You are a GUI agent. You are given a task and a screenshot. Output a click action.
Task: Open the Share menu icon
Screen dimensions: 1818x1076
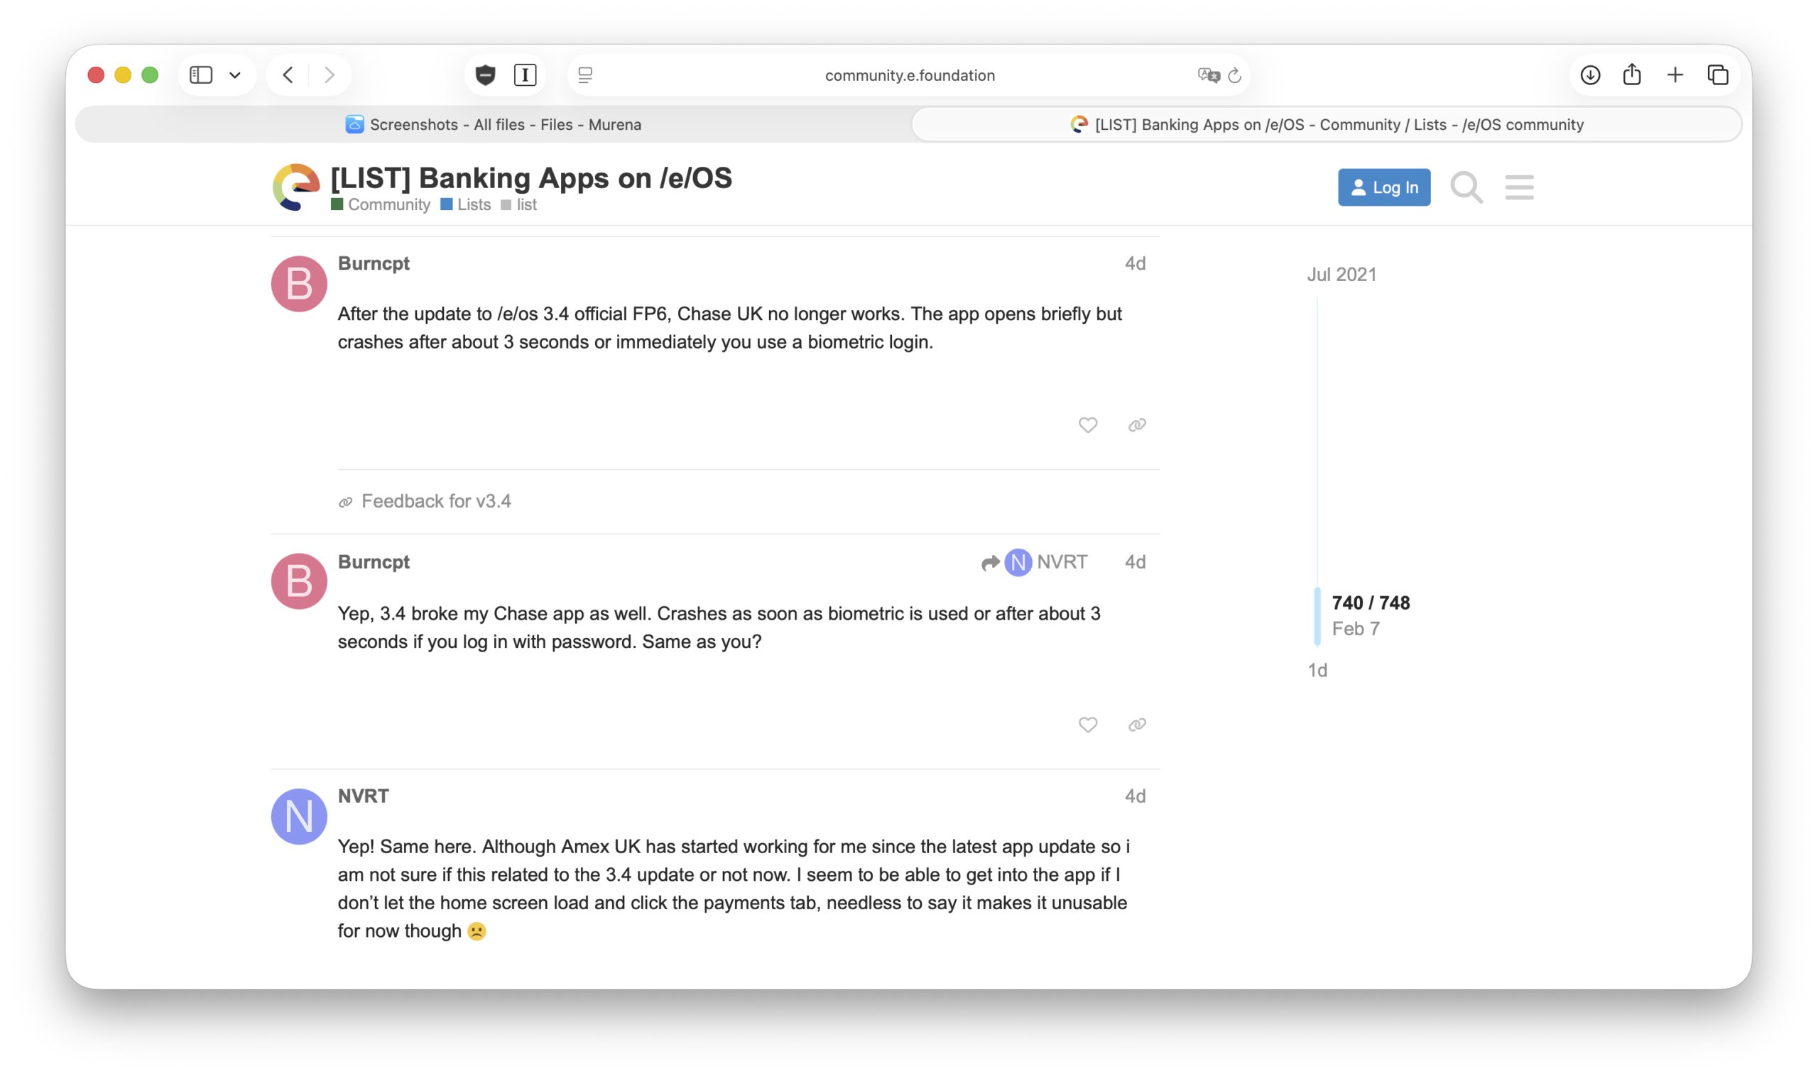1631,75
